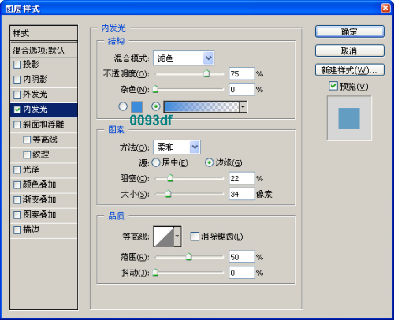Open the 光泽 satin settings row
394x320 pixels.
[43, 170]
